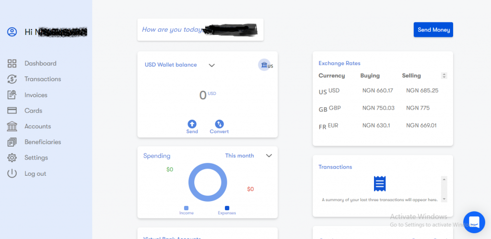Click EUR selling rate NGN 669.01

[421, 125]
